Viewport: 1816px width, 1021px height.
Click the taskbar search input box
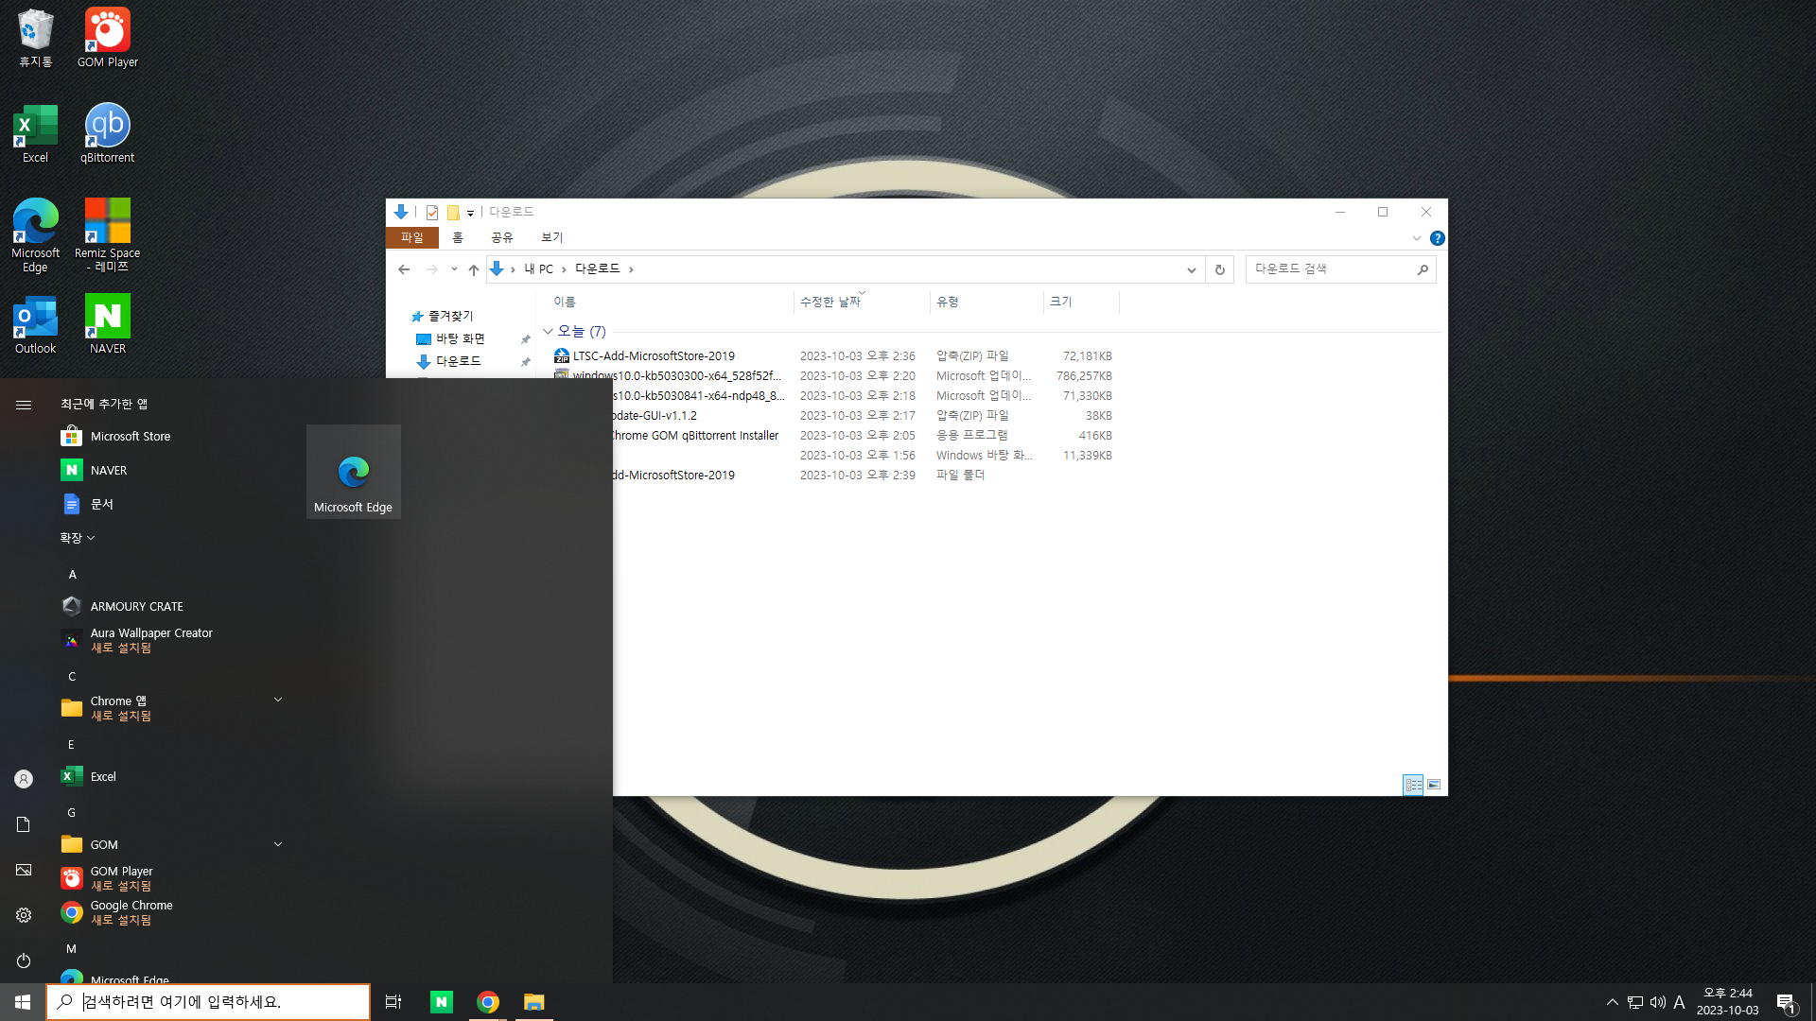click(208, 1002)
